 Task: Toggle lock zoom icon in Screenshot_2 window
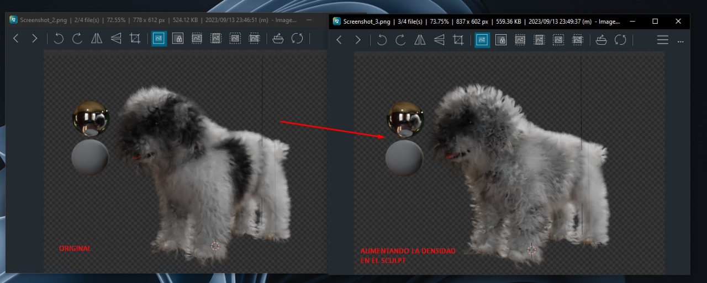coord(177,39)
